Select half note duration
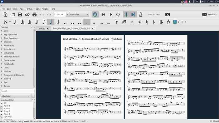219x123 pixels. pos(58,22)
